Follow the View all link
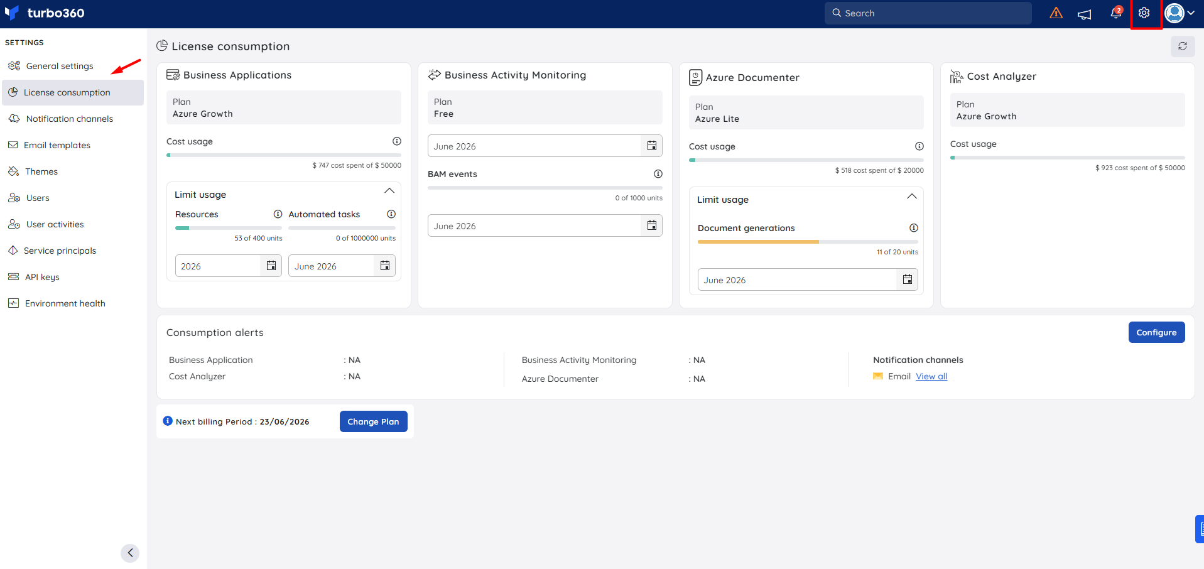Viewport: 1204px width, 569px height. click(931, 376)
